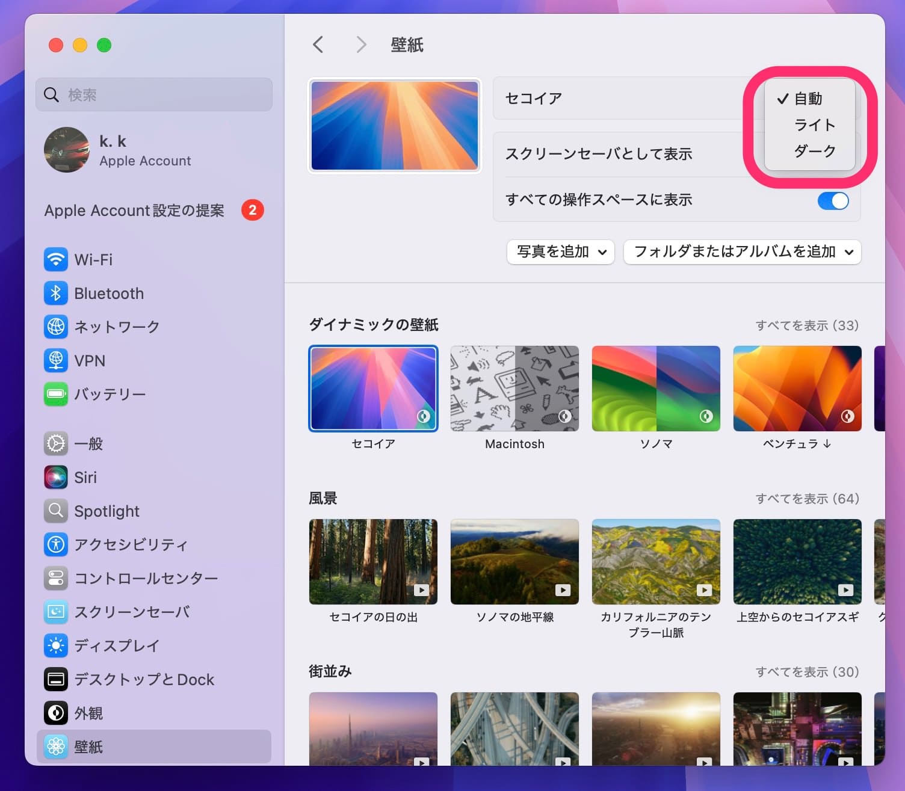Open フォルダまたはアルバムを追加 dropdown

pos(743,252)
